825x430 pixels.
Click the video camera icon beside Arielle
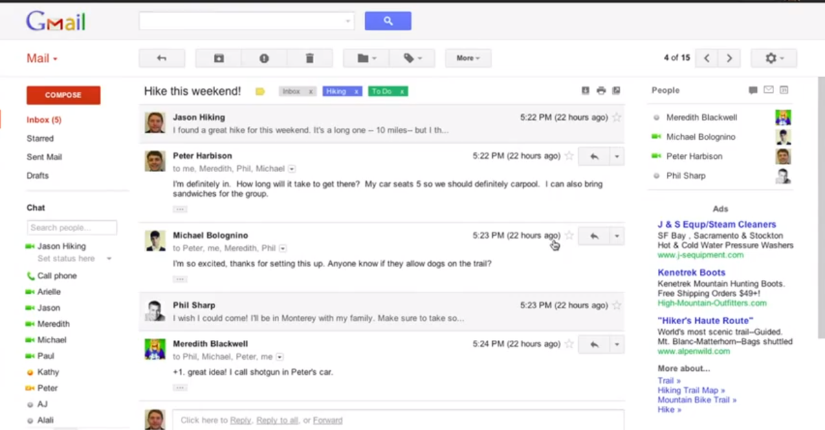click(x=30, y=292)
